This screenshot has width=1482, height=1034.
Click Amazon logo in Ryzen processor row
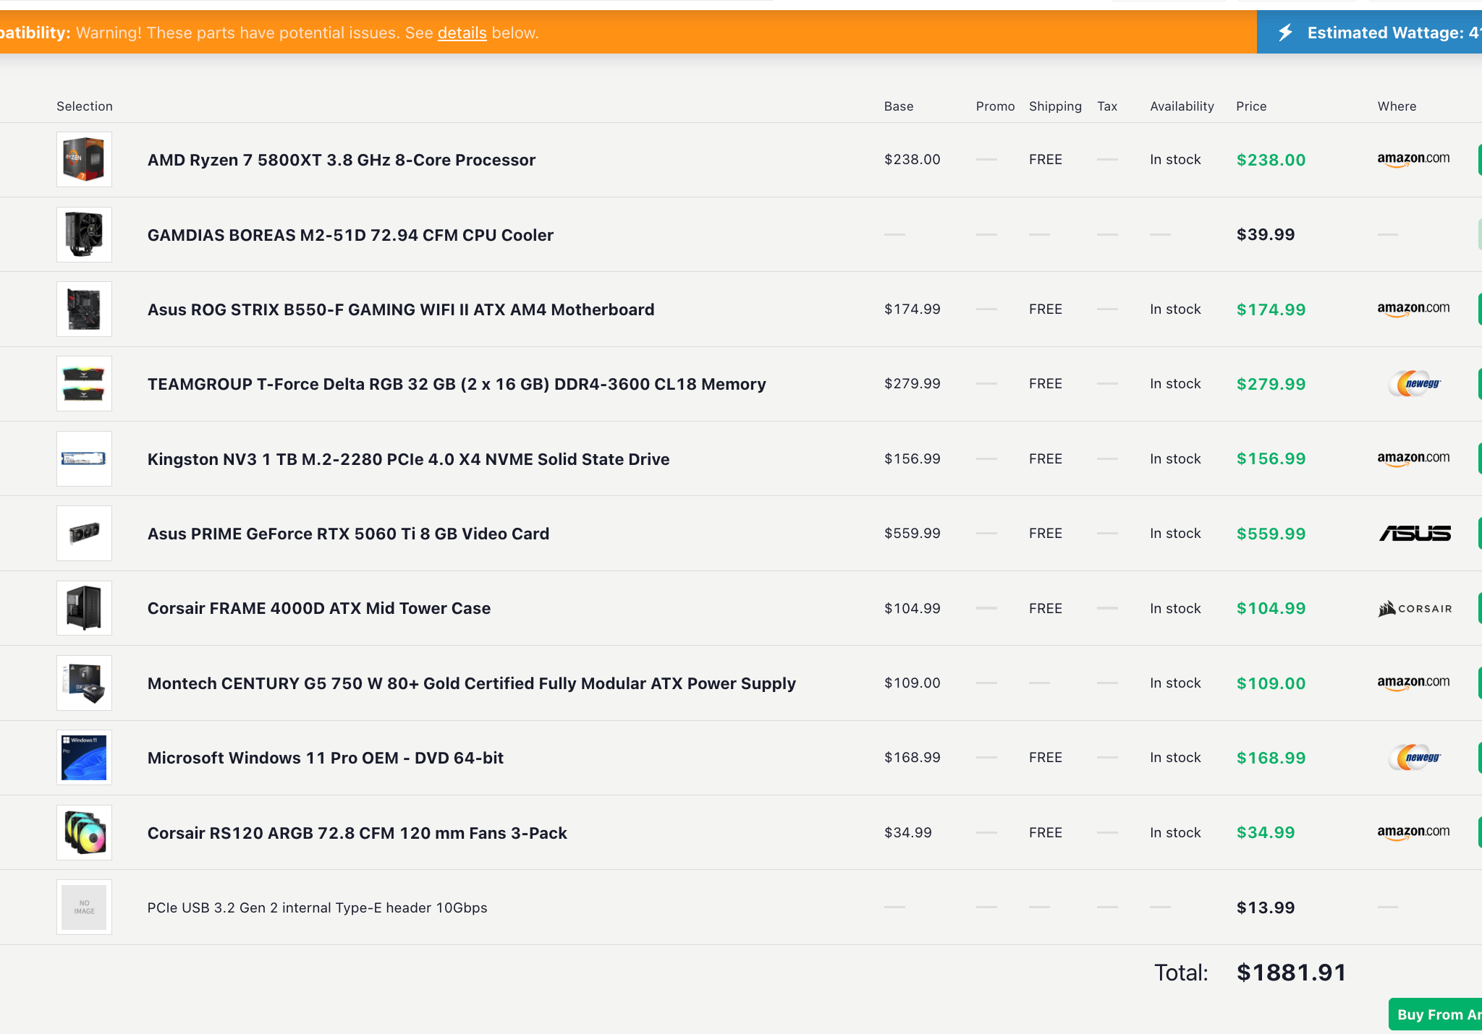[x=1413, y=159]
